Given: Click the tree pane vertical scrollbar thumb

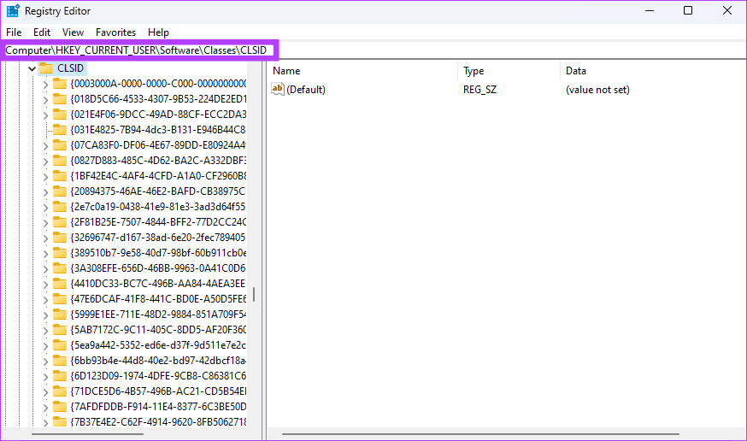Looking at the screenshot, I should (254, 294).
